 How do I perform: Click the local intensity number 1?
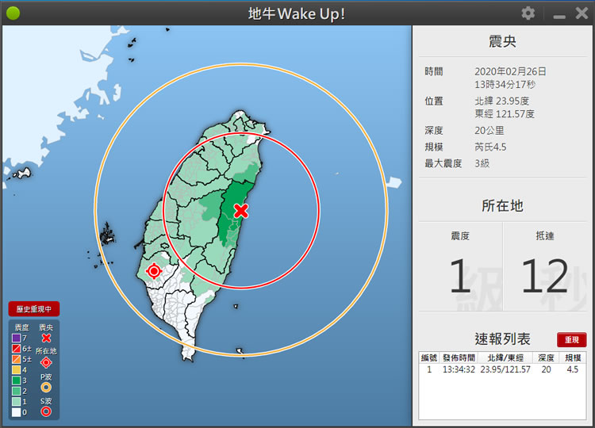[x=459, y=276]
